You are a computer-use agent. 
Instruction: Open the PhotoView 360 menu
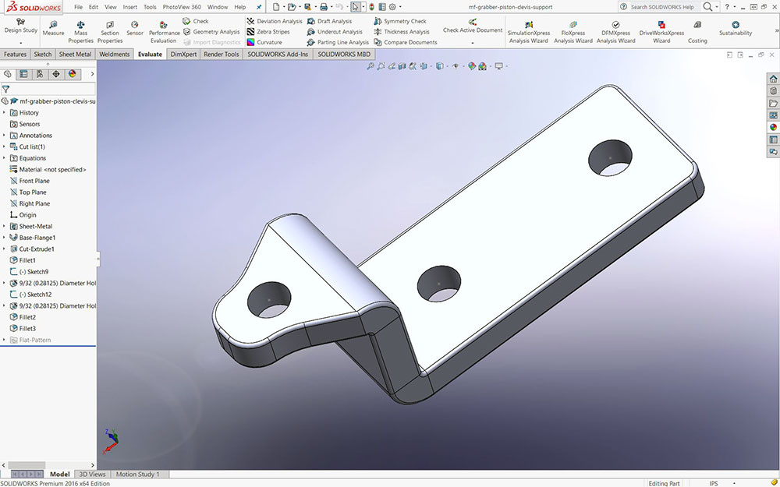[182, 7]
